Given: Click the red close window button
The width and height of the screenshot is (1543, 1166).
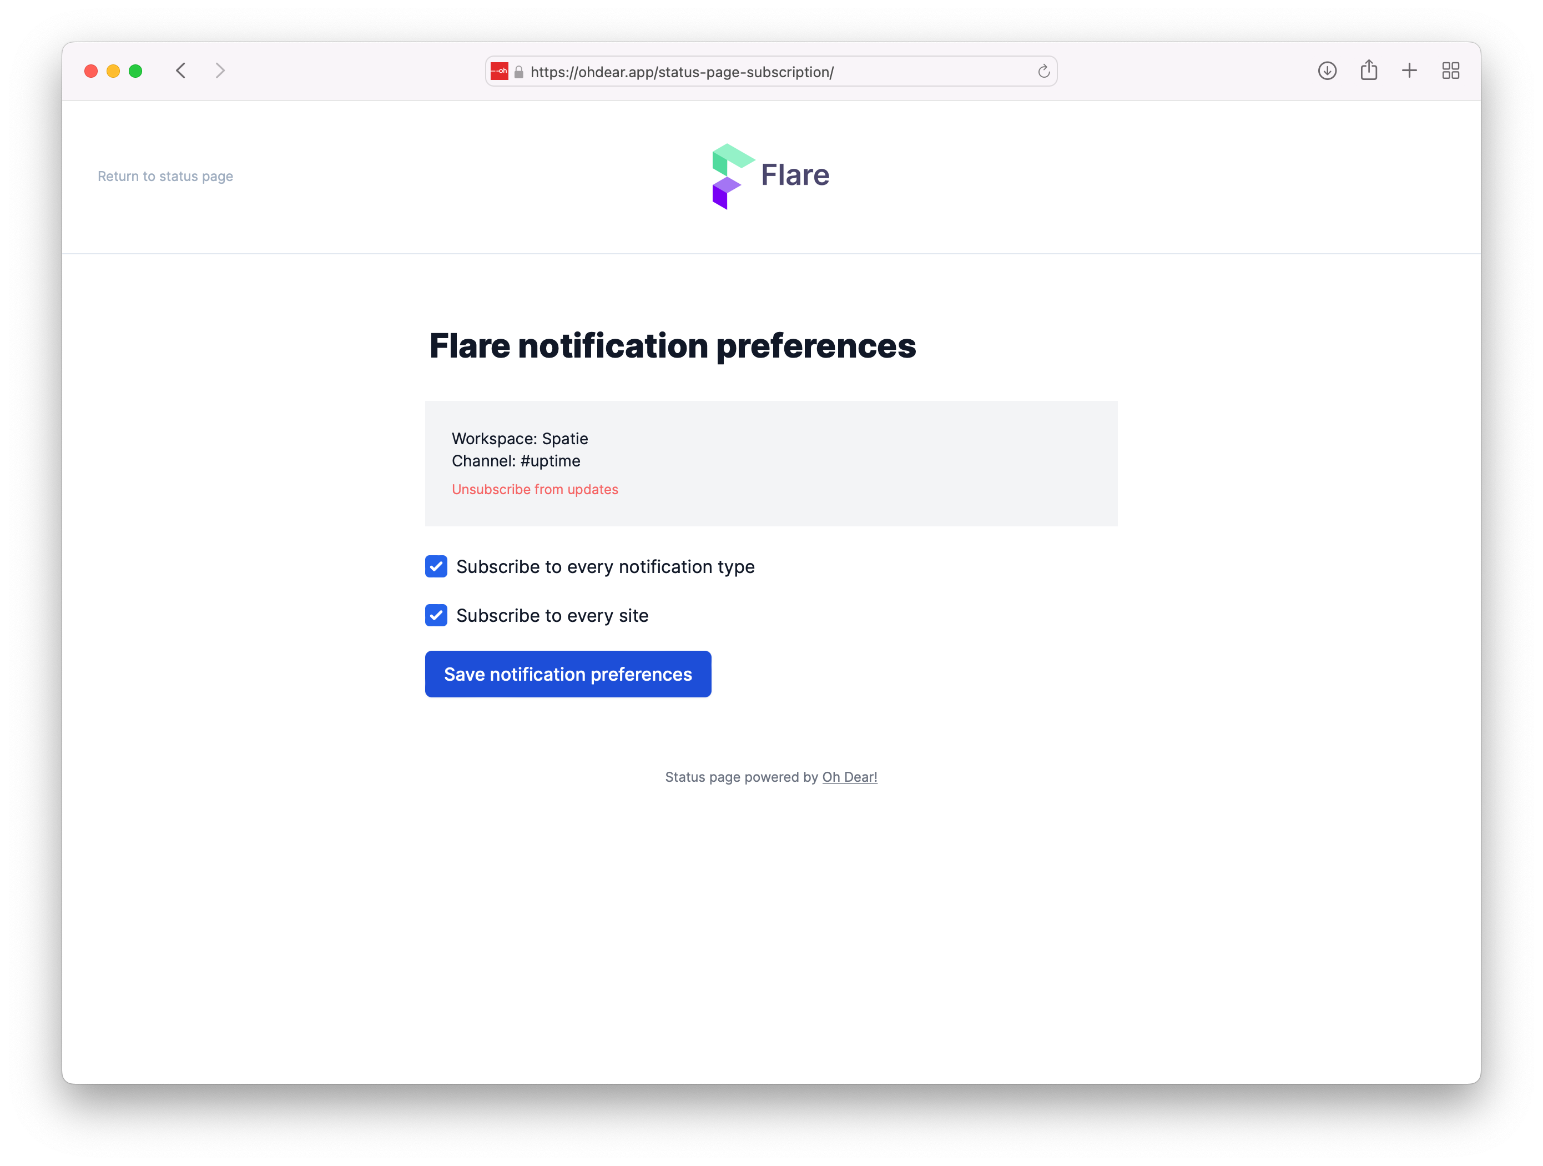Looking at the screenshot, I should tap(90, 71).
